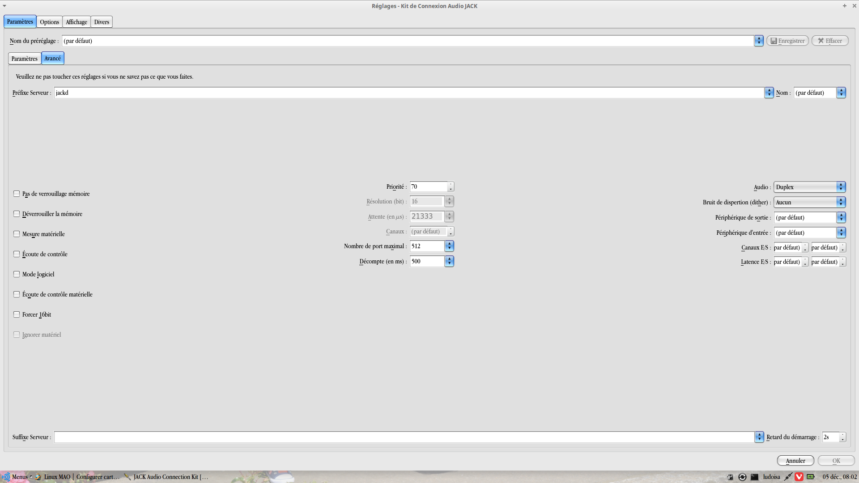
Task: Enable Pas de verrouillage mémoire checkbox
Action: [17, 194]
